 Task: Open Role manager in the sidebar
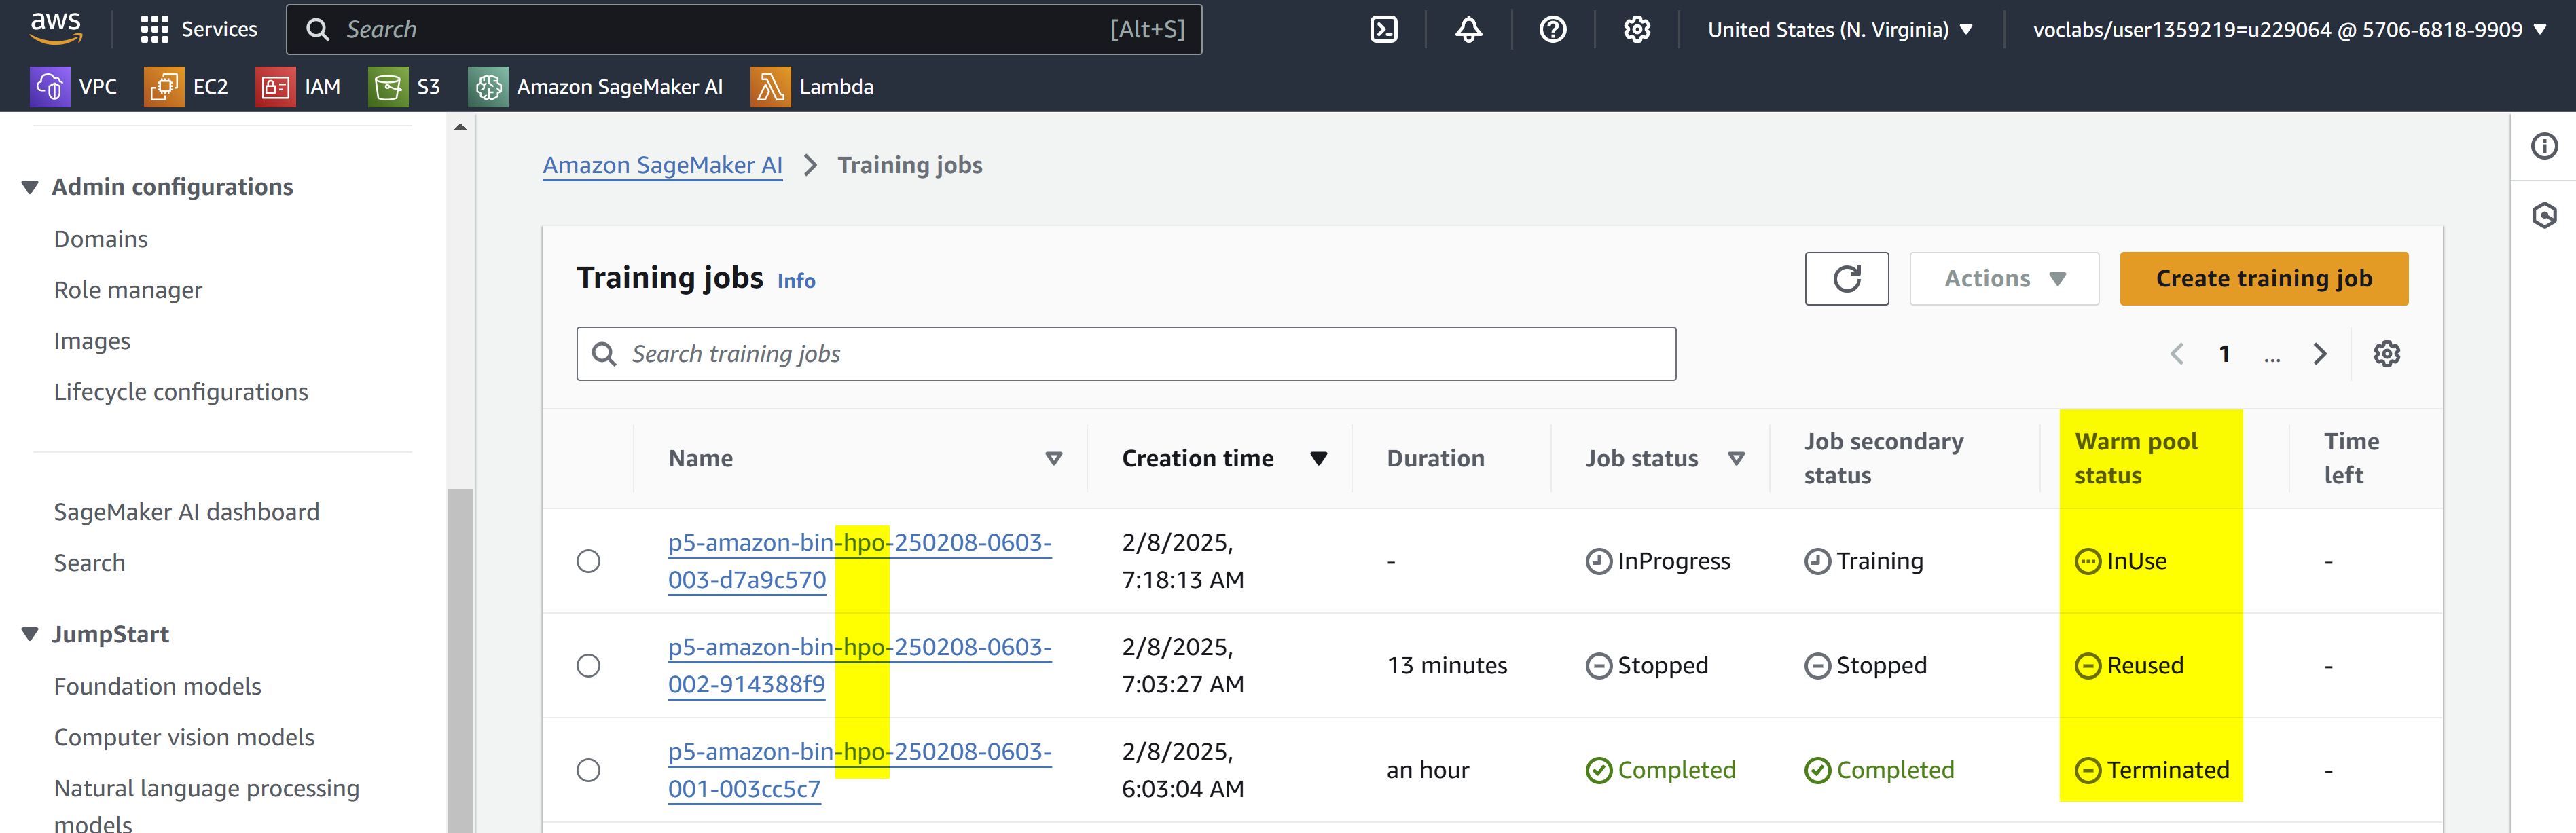(x=128, y=290)
